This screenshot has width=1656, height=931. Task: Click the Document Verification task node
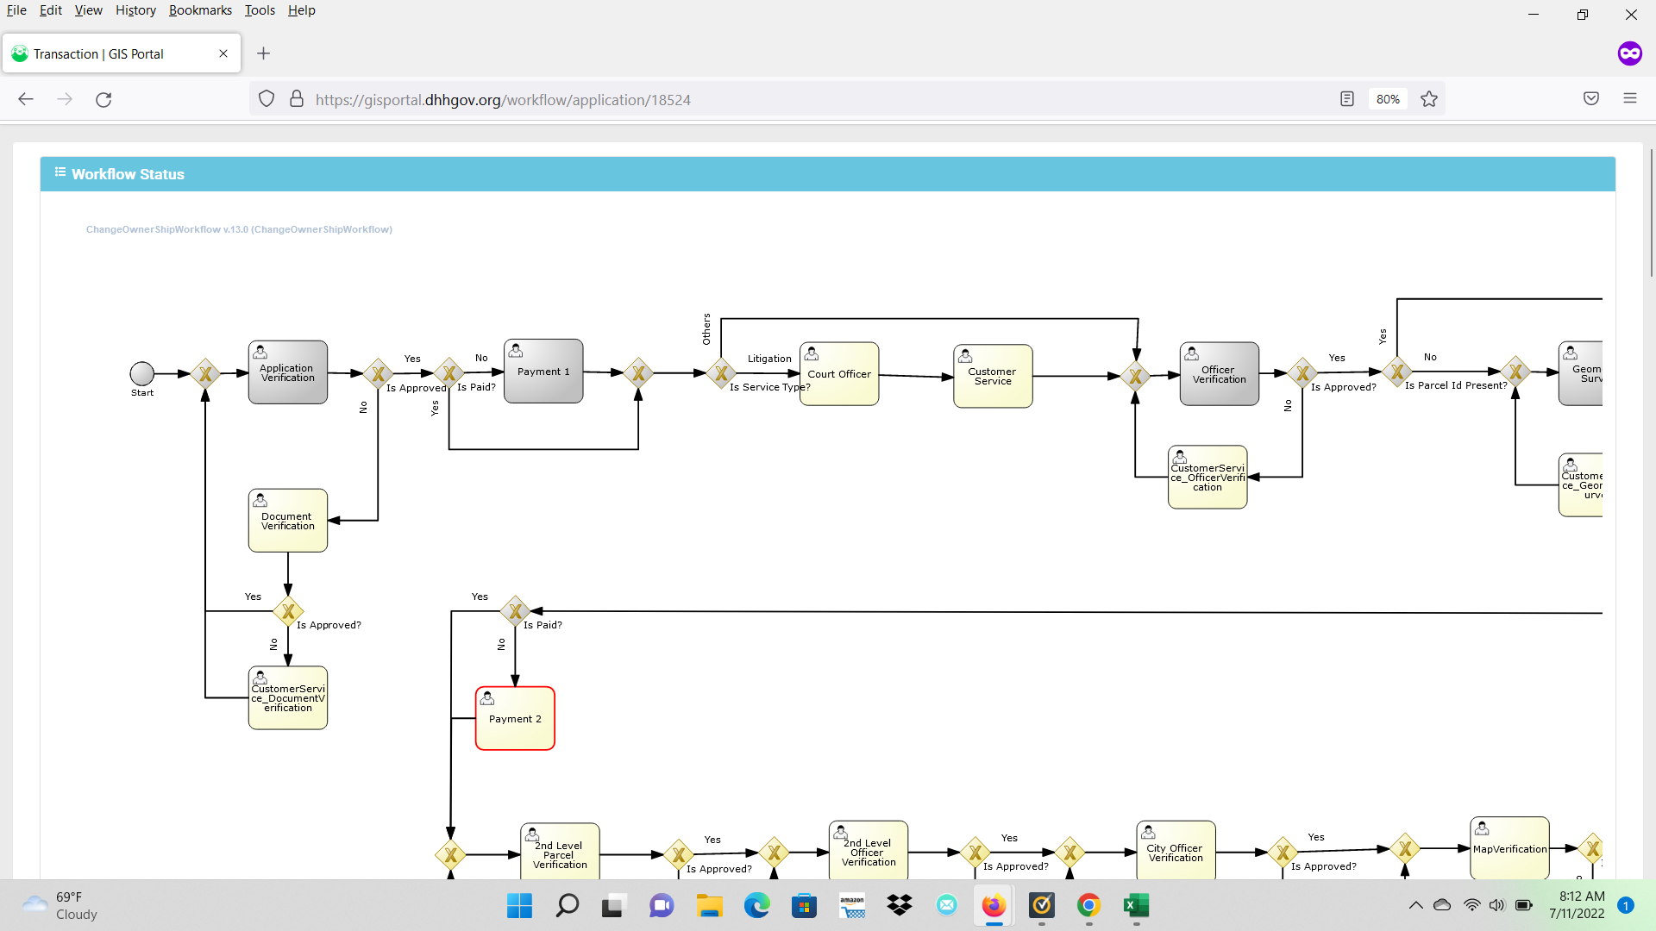288,521
